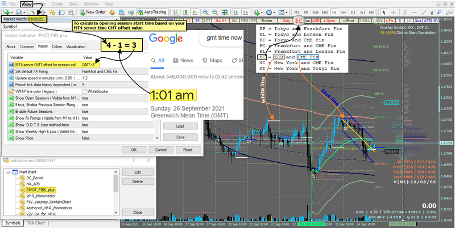
Task: Toggle the Chart Shift icon
Action: pyautogui.click(x=246, y=12)
